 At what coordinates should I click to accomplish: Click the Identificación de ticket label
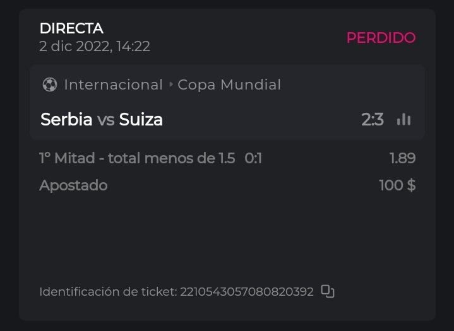pyautogui.click(x=108, y=292)
